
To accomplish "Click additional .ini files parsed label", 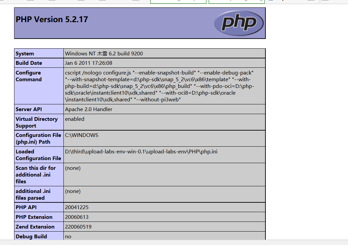I will (33, 194).
